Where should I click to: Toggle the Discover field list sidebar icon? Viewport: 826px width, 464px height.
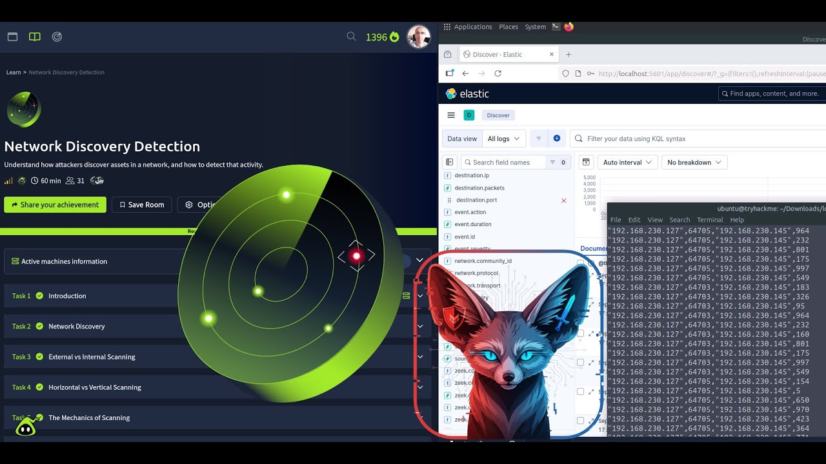(x=450, y=162)
